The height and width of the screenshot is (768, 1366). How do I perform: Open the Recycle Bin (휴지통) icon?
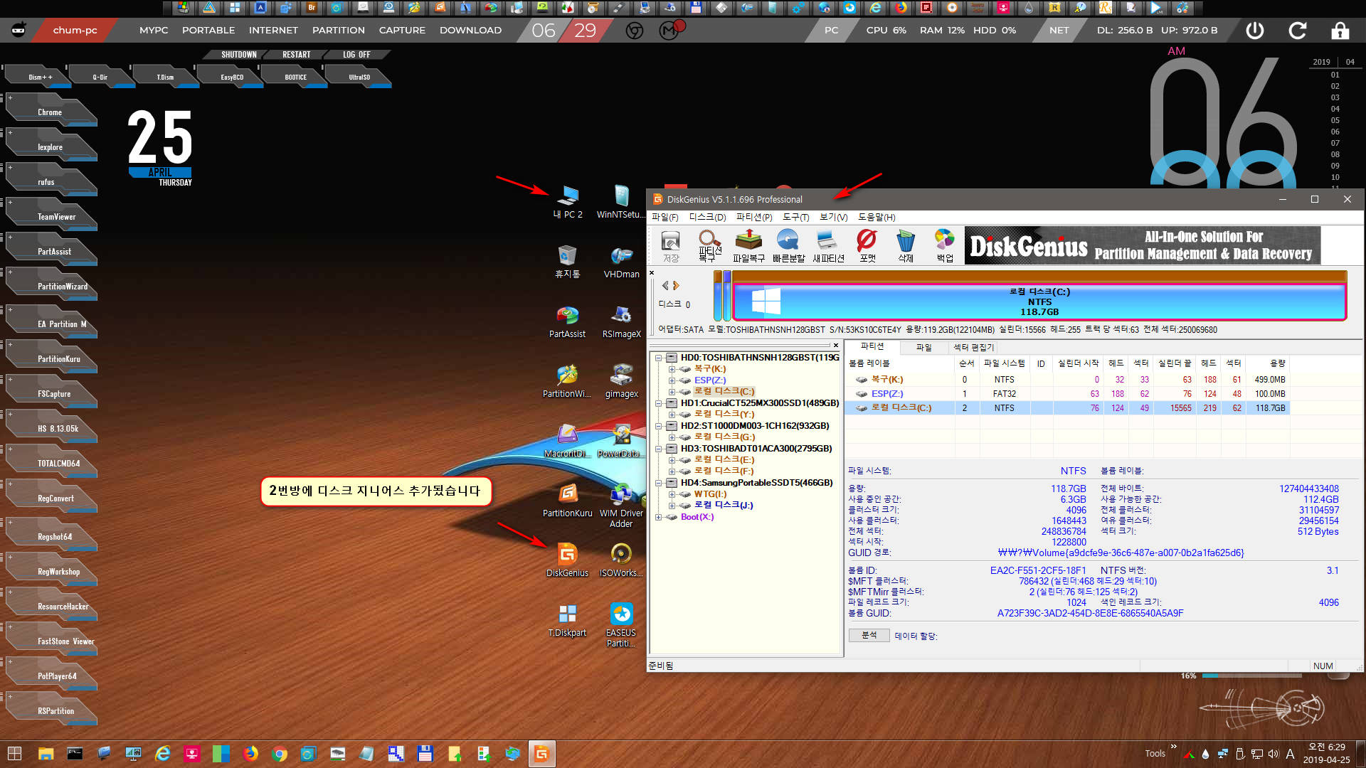click(568, 261)
